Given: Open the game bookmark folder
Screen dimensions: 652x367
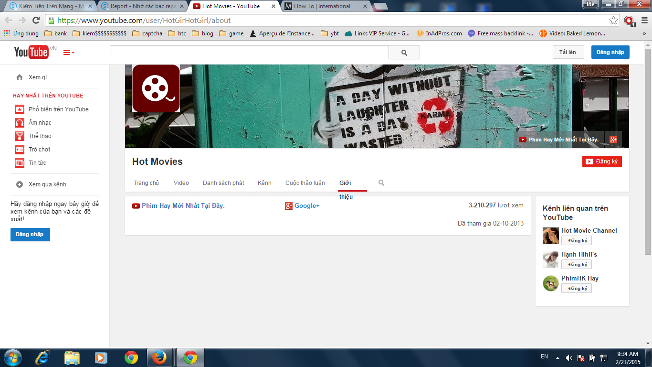Looking at the screenshot, I should [231, 33].
